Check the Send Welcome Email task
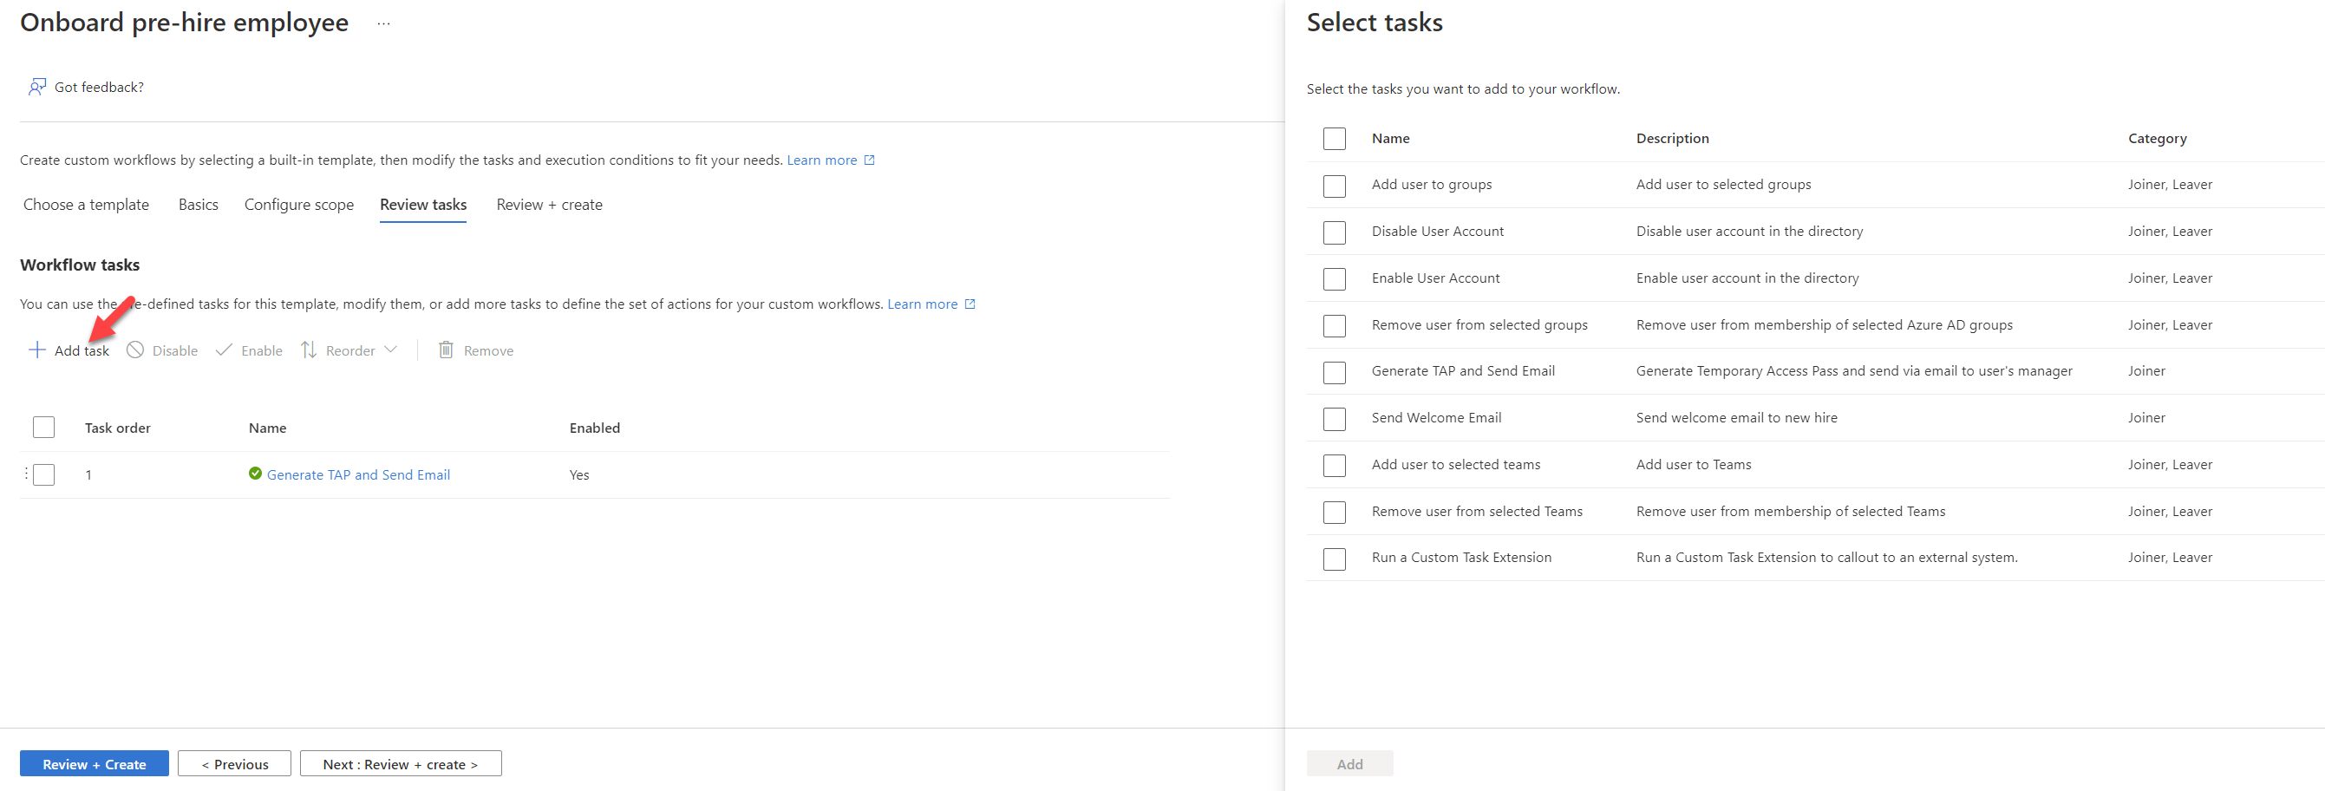2325x791 pixels. coord(1334,418)
